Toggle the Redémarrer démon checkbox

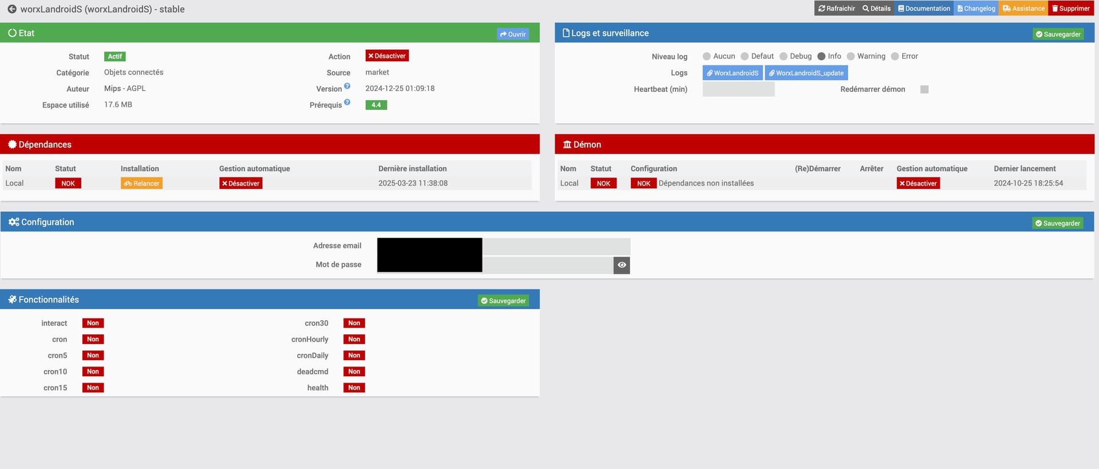pos(924,89)
